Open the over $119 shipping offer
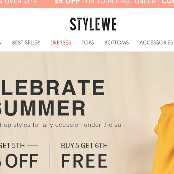 click(18, 2)
